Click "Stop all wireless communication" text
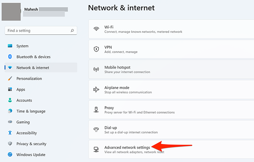 128,92
